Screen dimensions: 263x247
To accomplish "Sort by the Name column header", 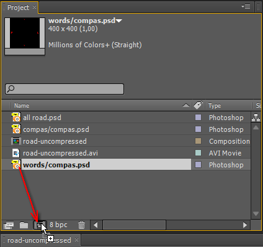I will point(22,106).
